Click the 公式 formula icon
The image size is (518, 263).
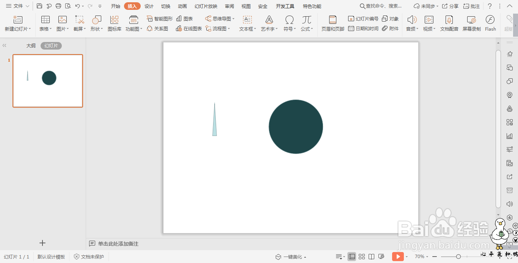pos(307,20)
